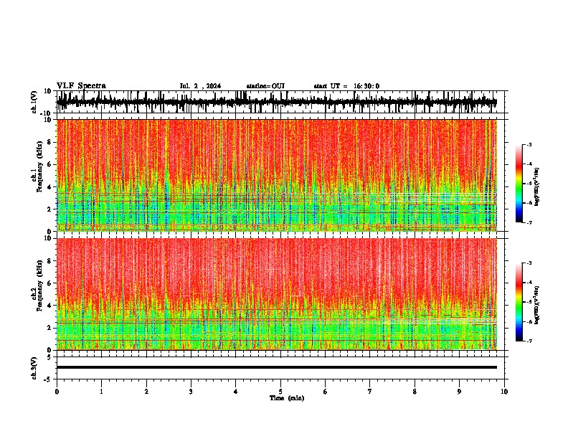Click the log(PSD) label beside ch.1 color scale

[537, 187]
